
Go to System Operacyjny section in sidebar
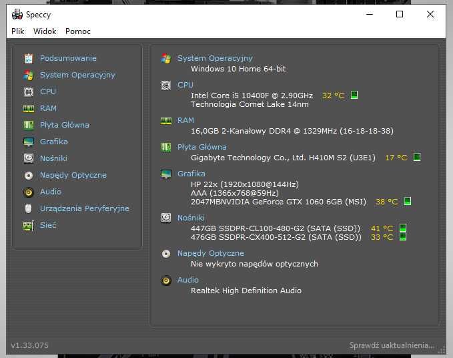click(x=77, y=75)
